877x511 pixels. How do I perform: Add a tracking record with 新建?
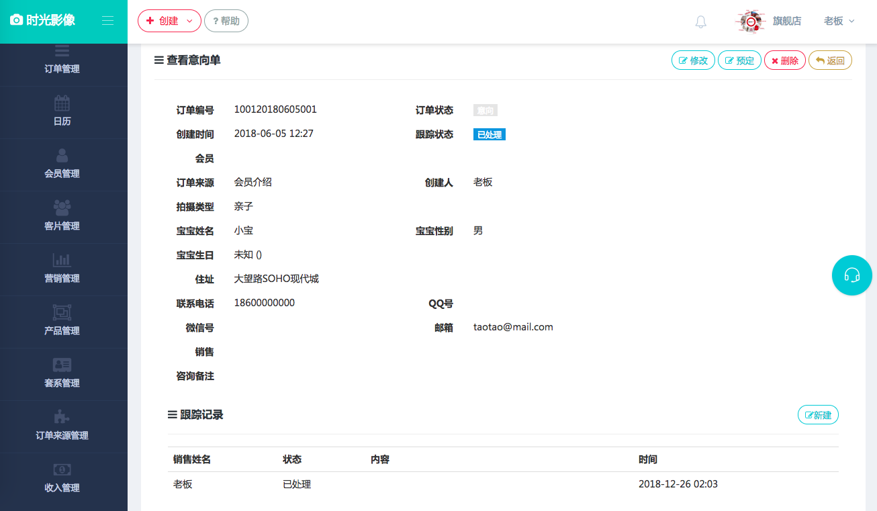click(x=818, y=415)
